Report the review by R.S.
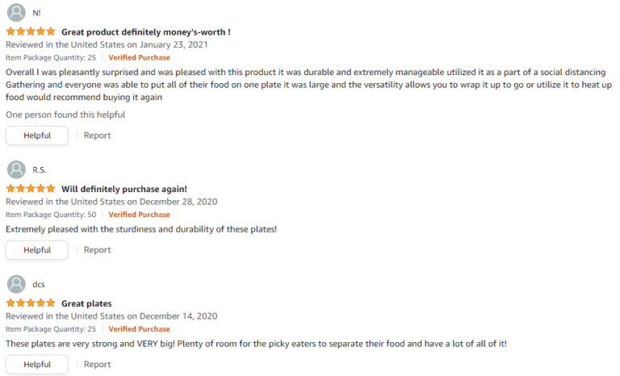This screenshot has height=376, width=620. tap(98, 250)
